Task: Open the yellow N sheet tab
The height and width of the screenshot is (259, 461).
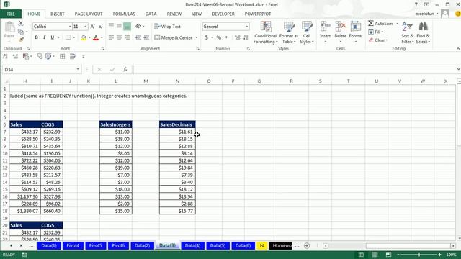Action: click(261, 245)
